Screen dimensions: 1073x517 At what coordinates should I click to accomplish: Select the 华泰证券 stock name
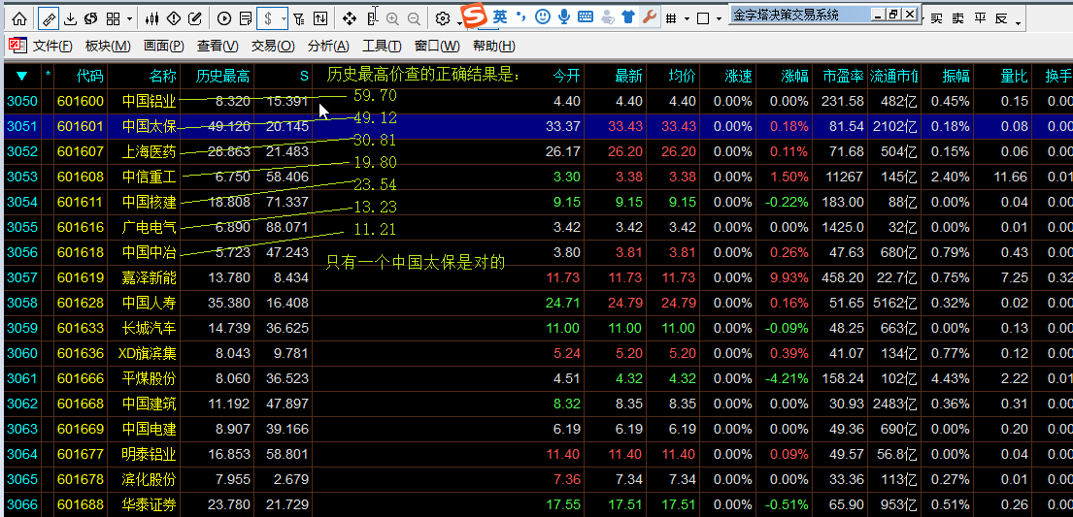(x=150, y=505)
